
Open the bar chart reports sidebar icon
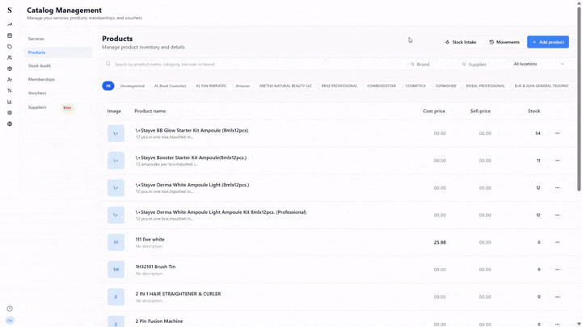point(10,102)
